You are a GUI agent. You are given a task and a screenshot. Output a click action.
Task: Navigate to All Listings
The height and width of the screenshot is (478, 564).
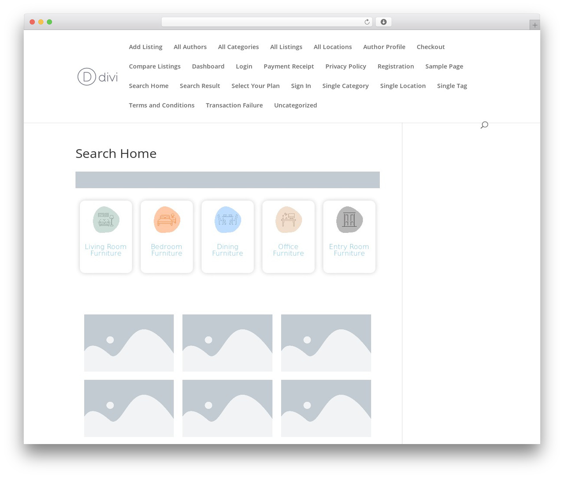(286, 47)
